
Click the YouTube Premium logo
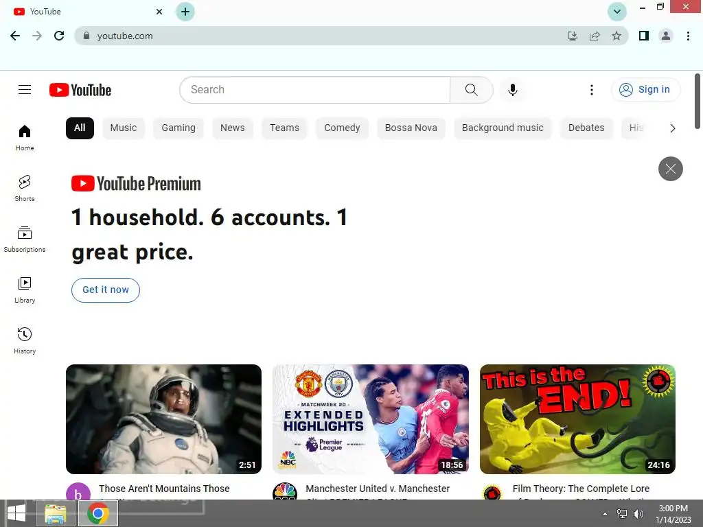tap(137, 184)
